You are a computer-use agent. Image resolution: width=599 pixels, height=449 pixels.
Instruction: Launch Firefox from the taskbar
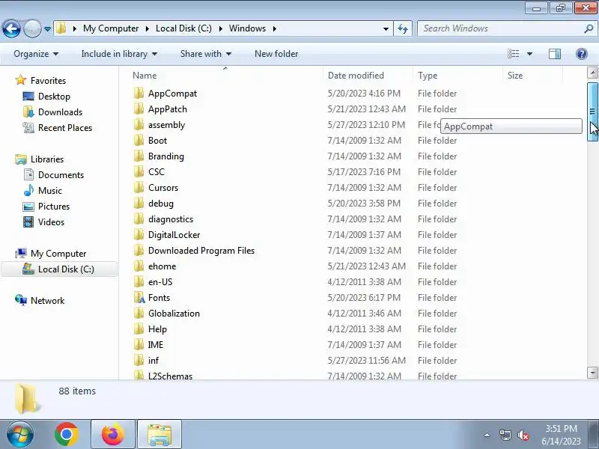[x=113, y=434]
